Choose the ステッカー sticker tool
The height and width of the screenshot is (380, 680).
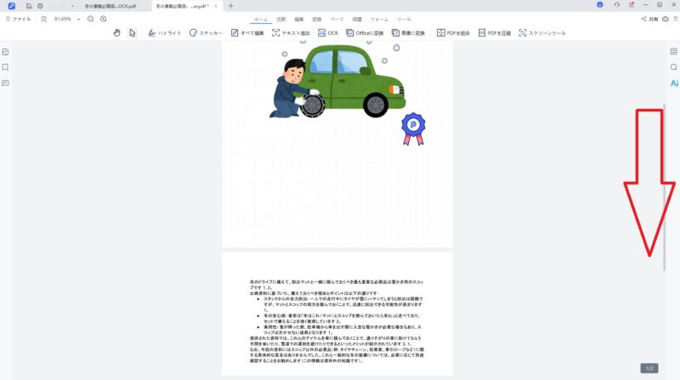pos(206,33)
